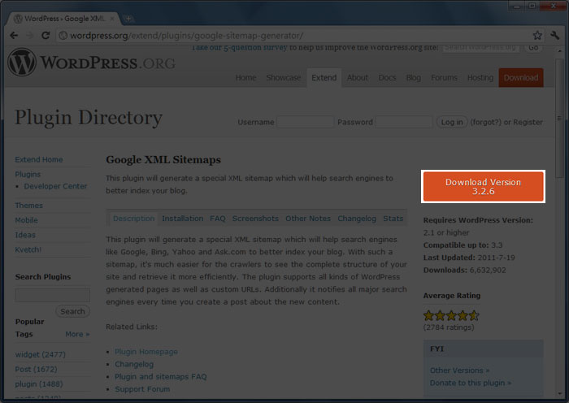This screenshot has height=403, width=569.
Task: Switch to the Other Notes tab
Action: tap(308, 219)
